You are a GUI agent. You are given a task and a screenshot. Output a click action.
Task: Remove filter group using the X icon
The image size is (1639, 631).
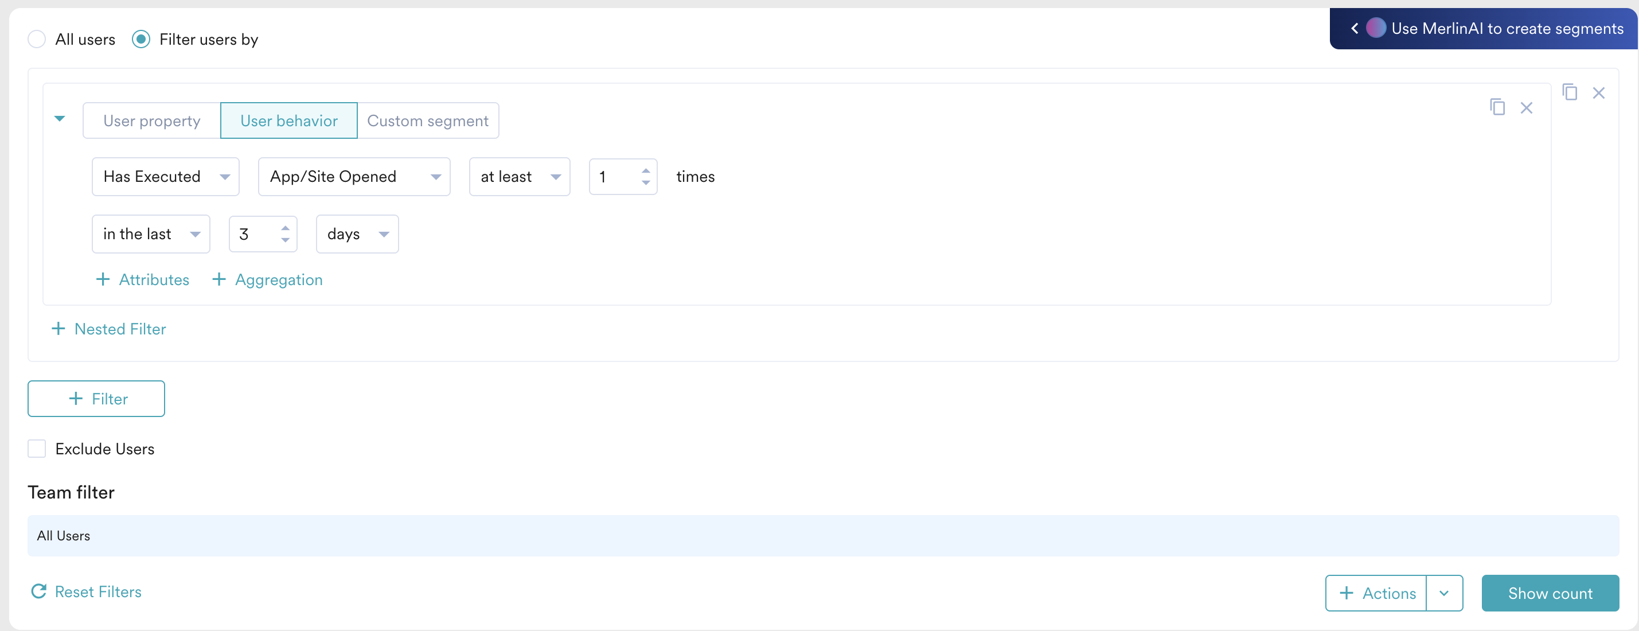1599,92
